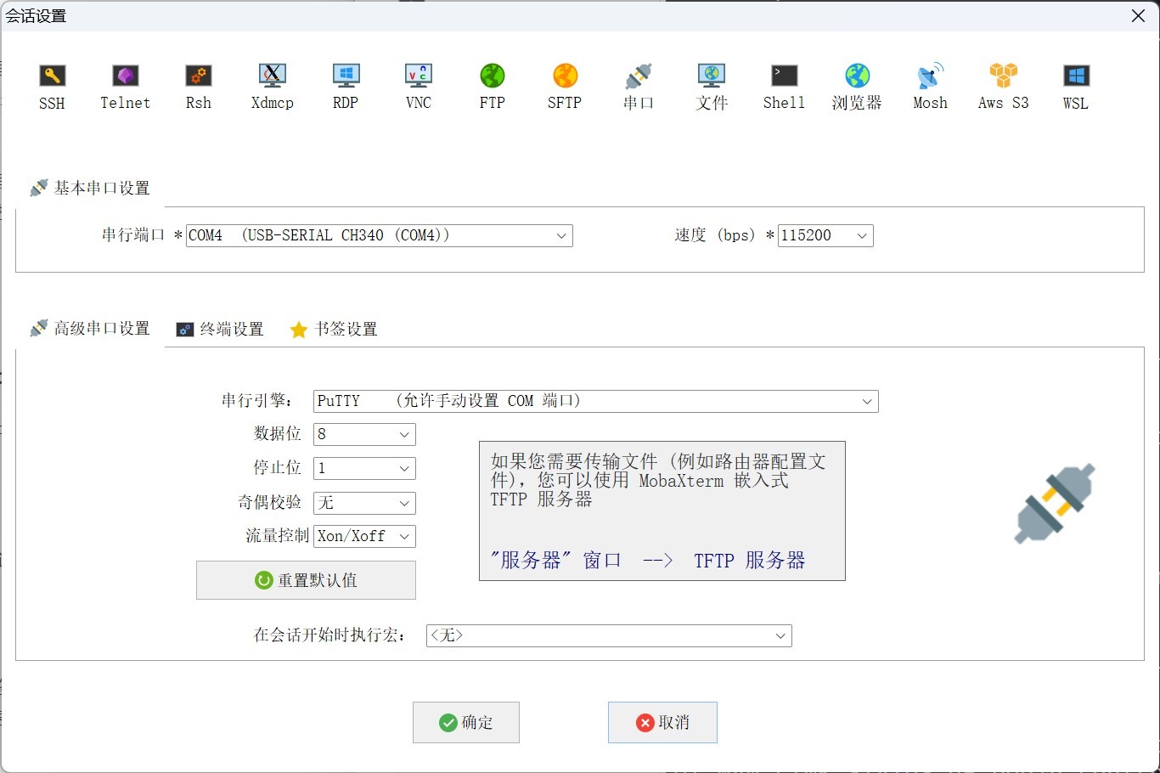
Task: Click the 串行引擎 label text
Action: 256,401
